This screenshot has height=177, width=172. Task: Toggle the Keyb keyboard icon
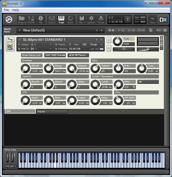61,19
